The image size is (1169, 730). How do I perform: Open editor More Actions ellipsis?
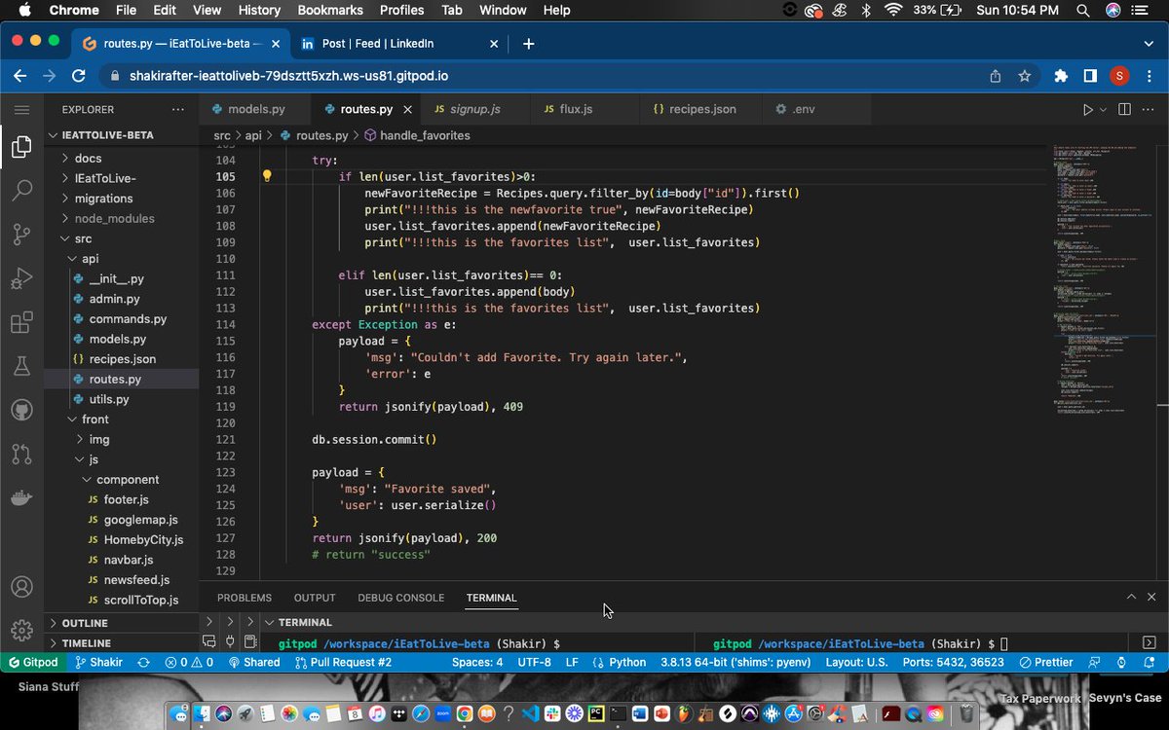tap(1150, 110)
